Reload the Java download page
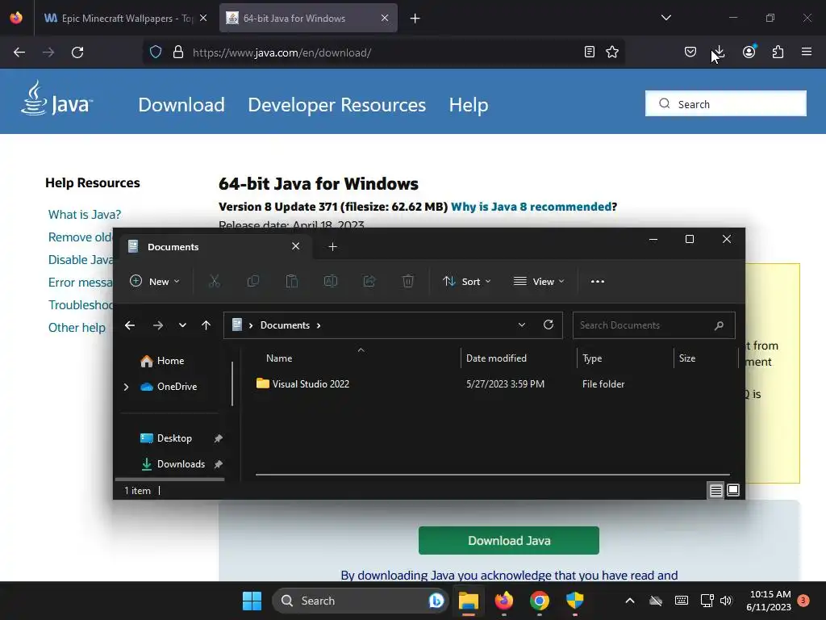 (77, 52)
